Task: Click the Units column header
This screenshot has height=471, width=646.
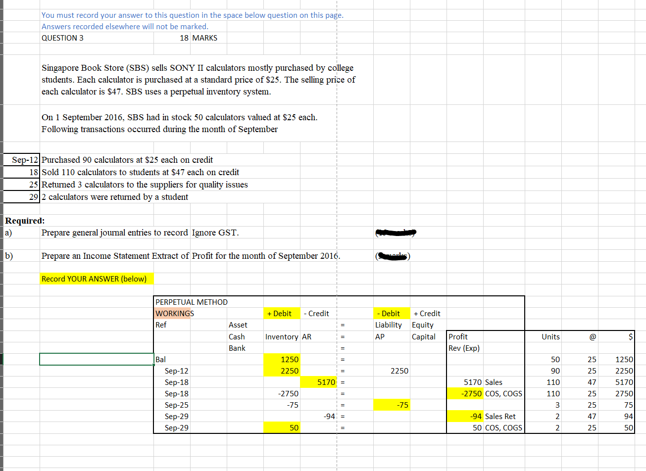Action: [x=550, y=337]
